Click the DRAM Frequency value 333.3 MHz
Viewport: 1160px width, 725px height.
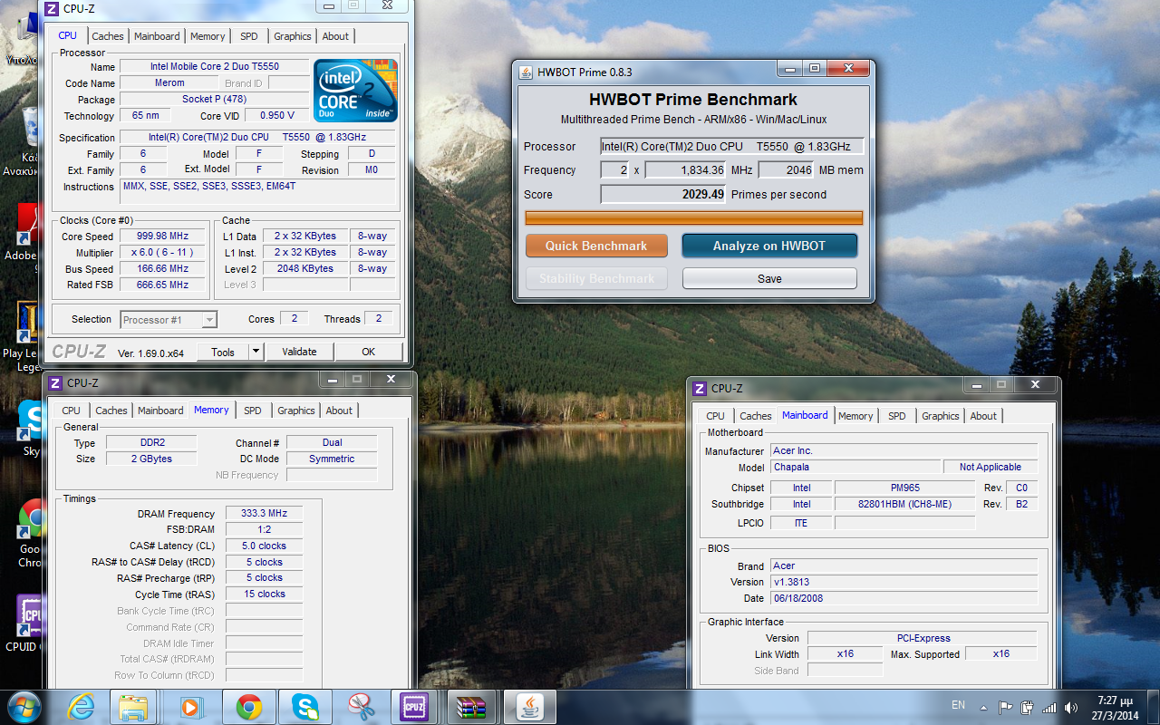[264, 514]
